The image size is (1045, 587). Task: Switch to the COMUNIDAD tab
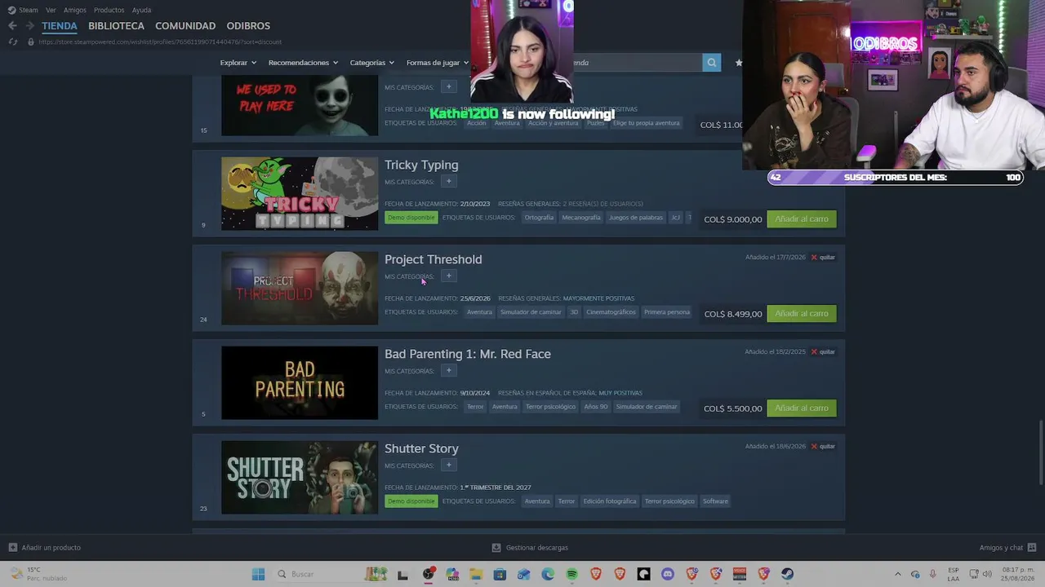(185, 26)
